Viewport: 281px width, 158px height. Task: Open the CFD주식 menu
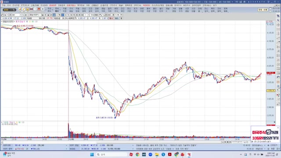pyautogui.click(x=113, y=5)
